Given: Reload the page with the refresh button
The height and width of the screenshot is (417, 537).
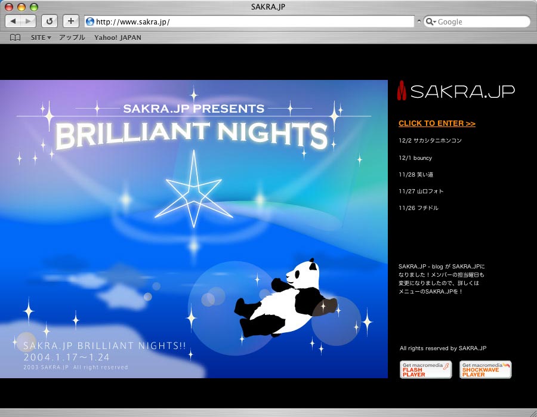Looking at the screenshot, I should click(50, 21).
